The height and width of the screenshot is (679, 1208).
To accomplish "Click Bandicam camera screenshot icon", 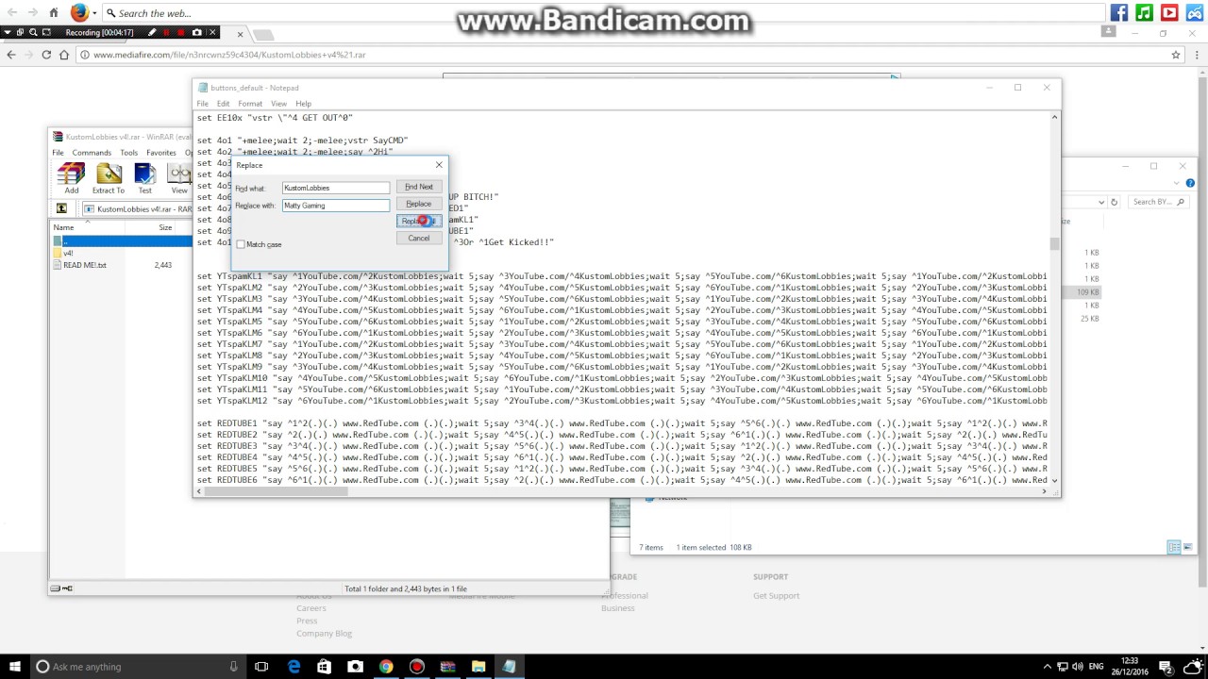I will coord(196,33).
